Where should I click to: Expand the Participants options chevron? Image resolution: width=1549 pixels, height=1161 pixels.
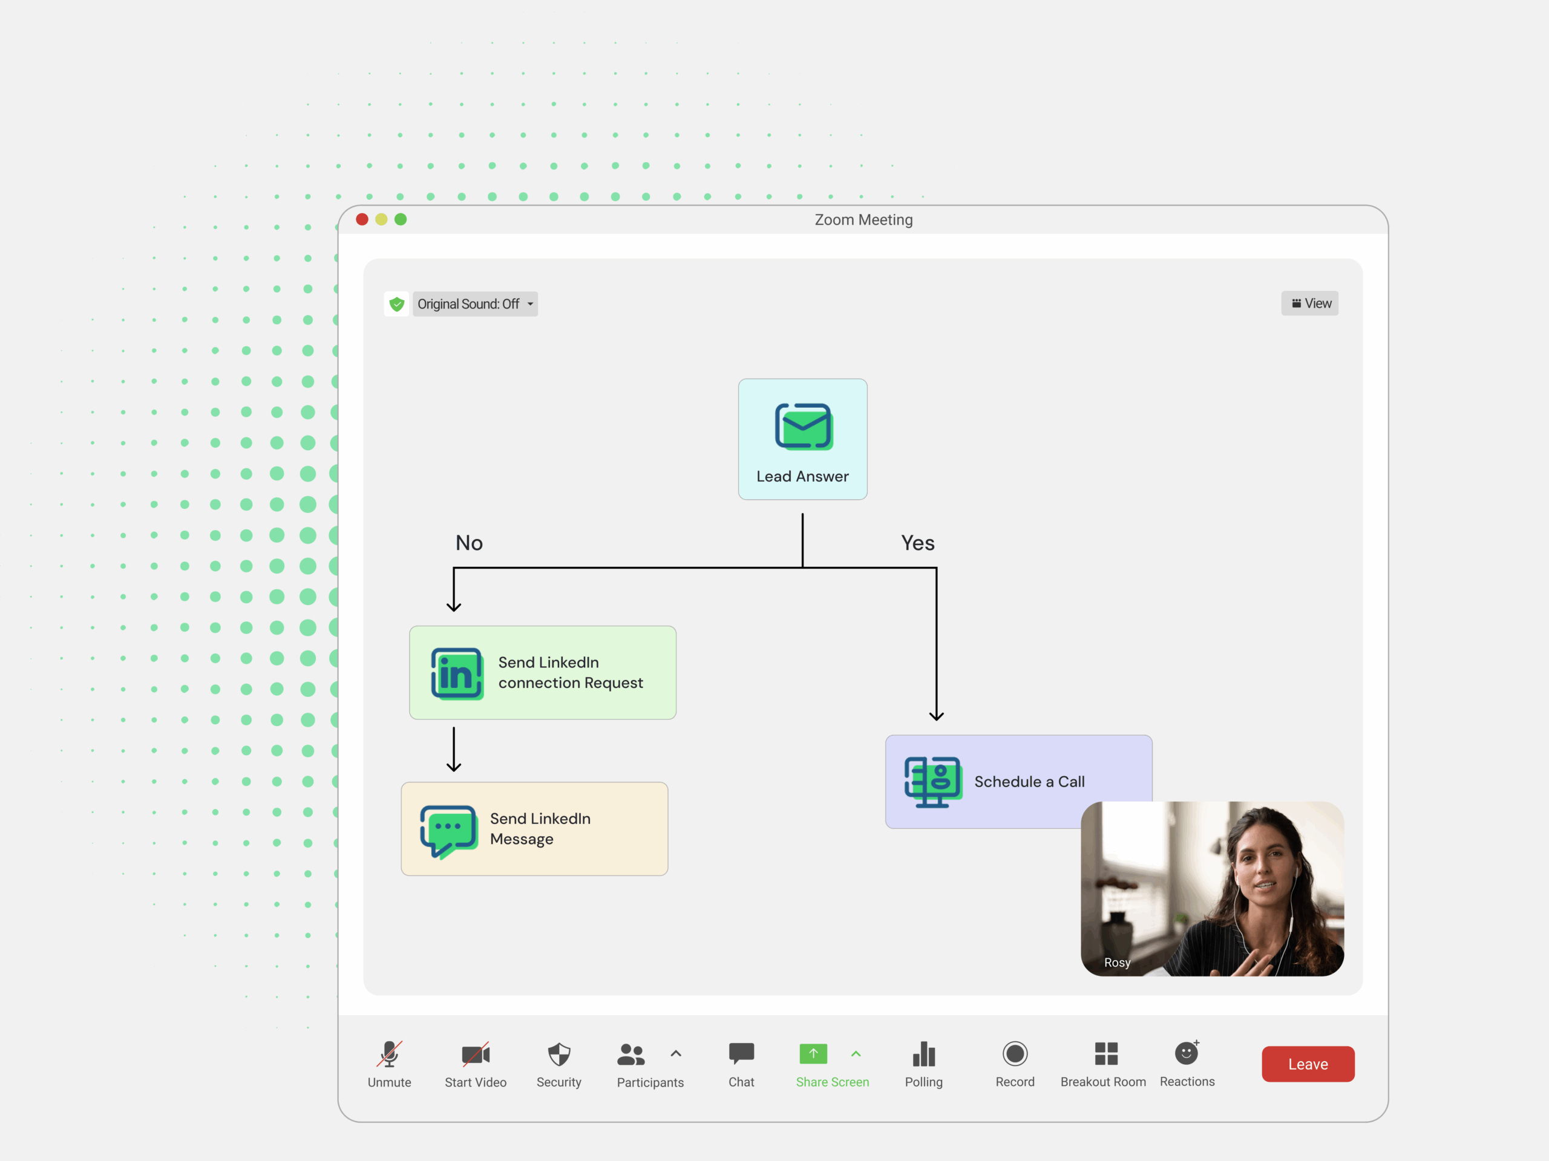click(x=676, y=1053)
